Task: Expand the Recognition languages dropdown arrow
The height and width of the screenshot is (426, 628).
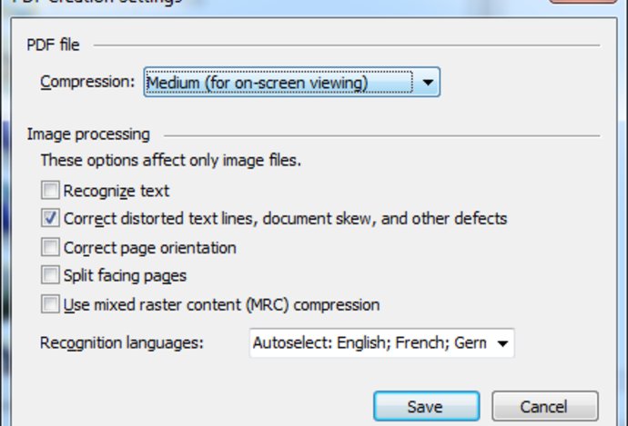Action: coord(501,343)
